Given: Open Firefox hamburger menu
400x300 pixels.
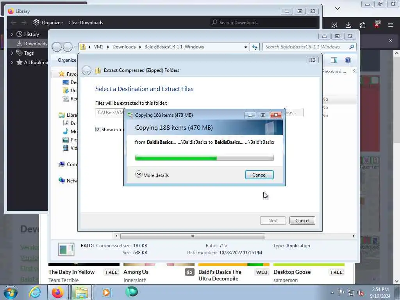Looking at the screenshot, I should tap(391, 25).
